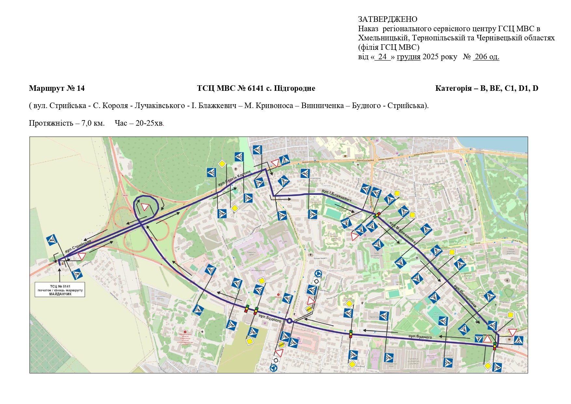The height and width of the screenshot is (404, 571).
Task: Click yellow priority sign above вул.Сергія Короля
Action: tap(222, 164)
